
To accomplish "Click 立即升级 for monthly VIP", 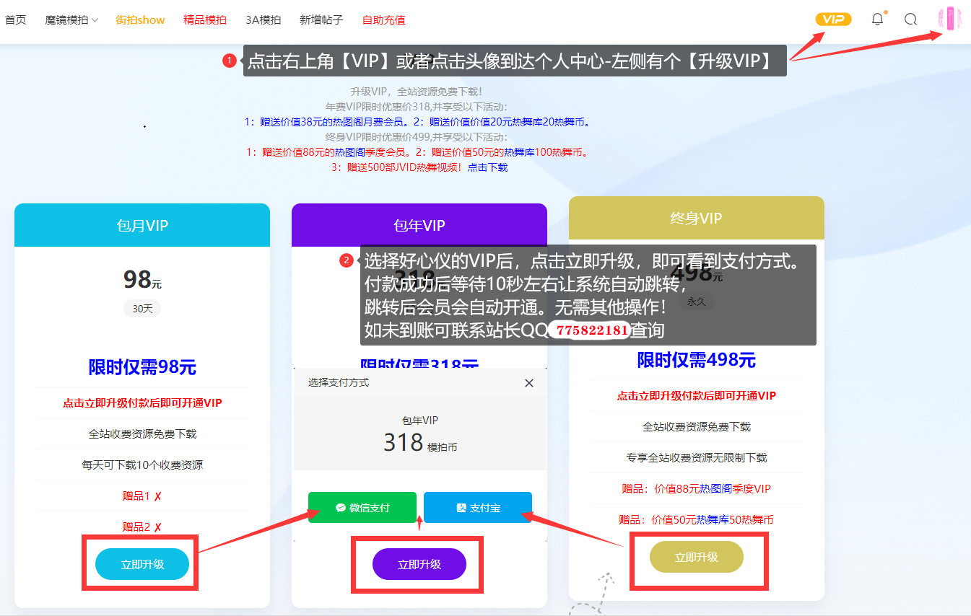I will click(142, 564).
